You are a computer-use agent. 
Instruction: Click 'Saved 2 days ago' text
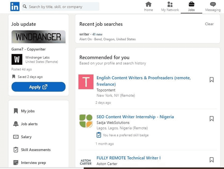click(30, 77)
